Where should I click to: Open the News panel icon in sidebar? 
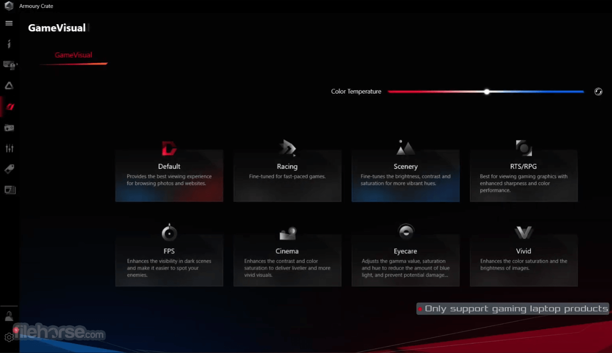click(x=10, y=190)
